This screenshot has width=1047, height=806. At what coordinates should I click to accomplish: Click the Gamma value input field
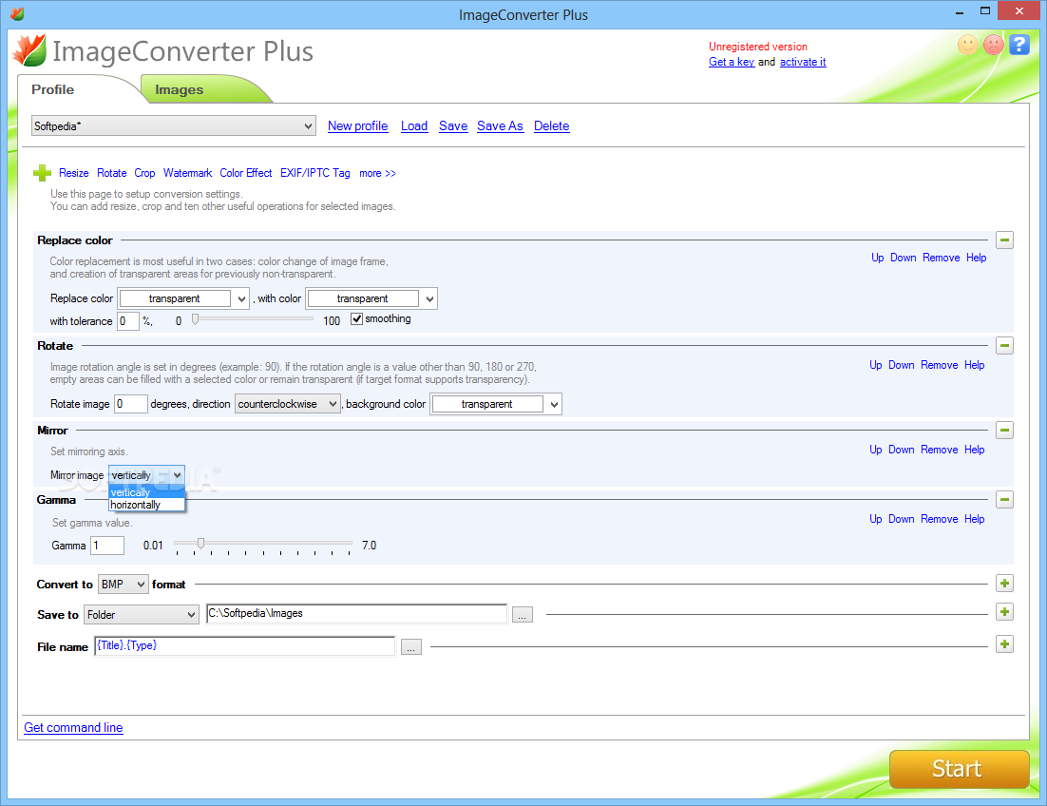point(107,546)
